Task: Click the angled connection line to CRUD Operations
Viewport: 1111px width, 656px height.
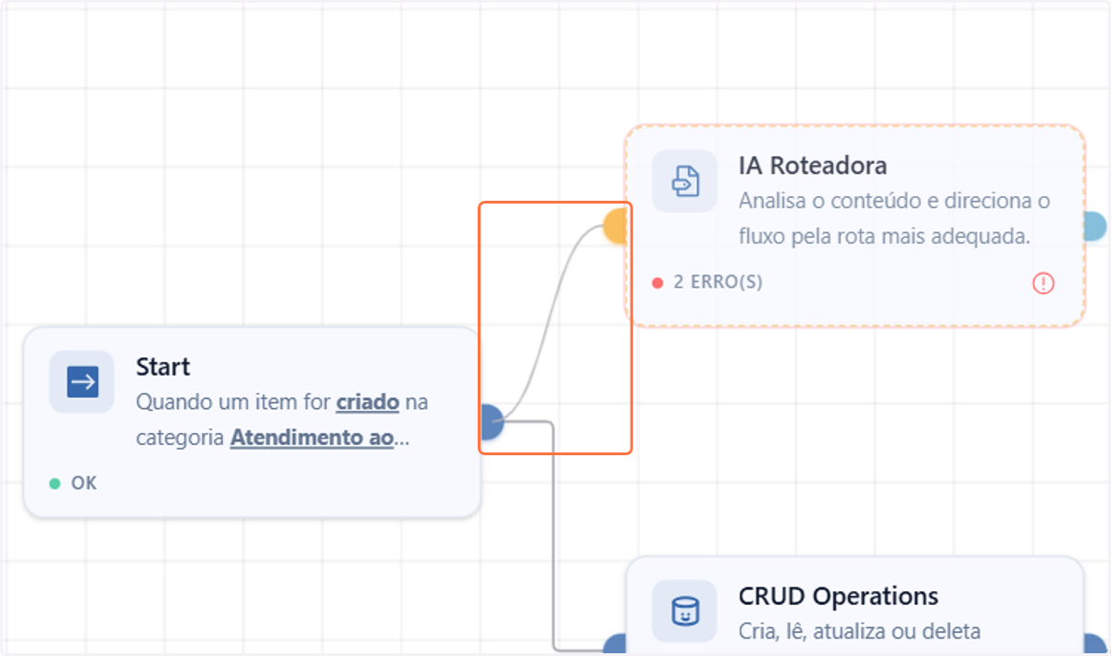Action: [x=554, y=537]
